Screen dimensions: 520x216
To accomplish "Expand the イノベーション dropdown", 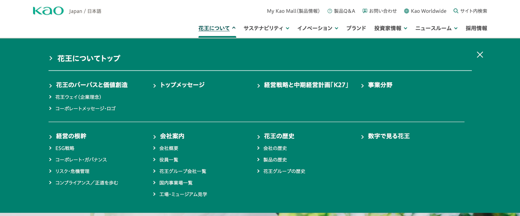I will click(x=317, y=28).
